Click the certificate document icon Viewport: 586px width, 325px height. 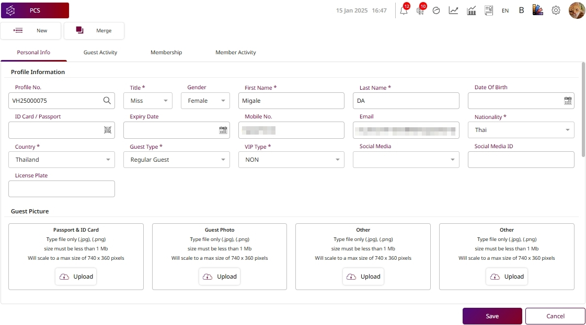click(x=488, y=10)
